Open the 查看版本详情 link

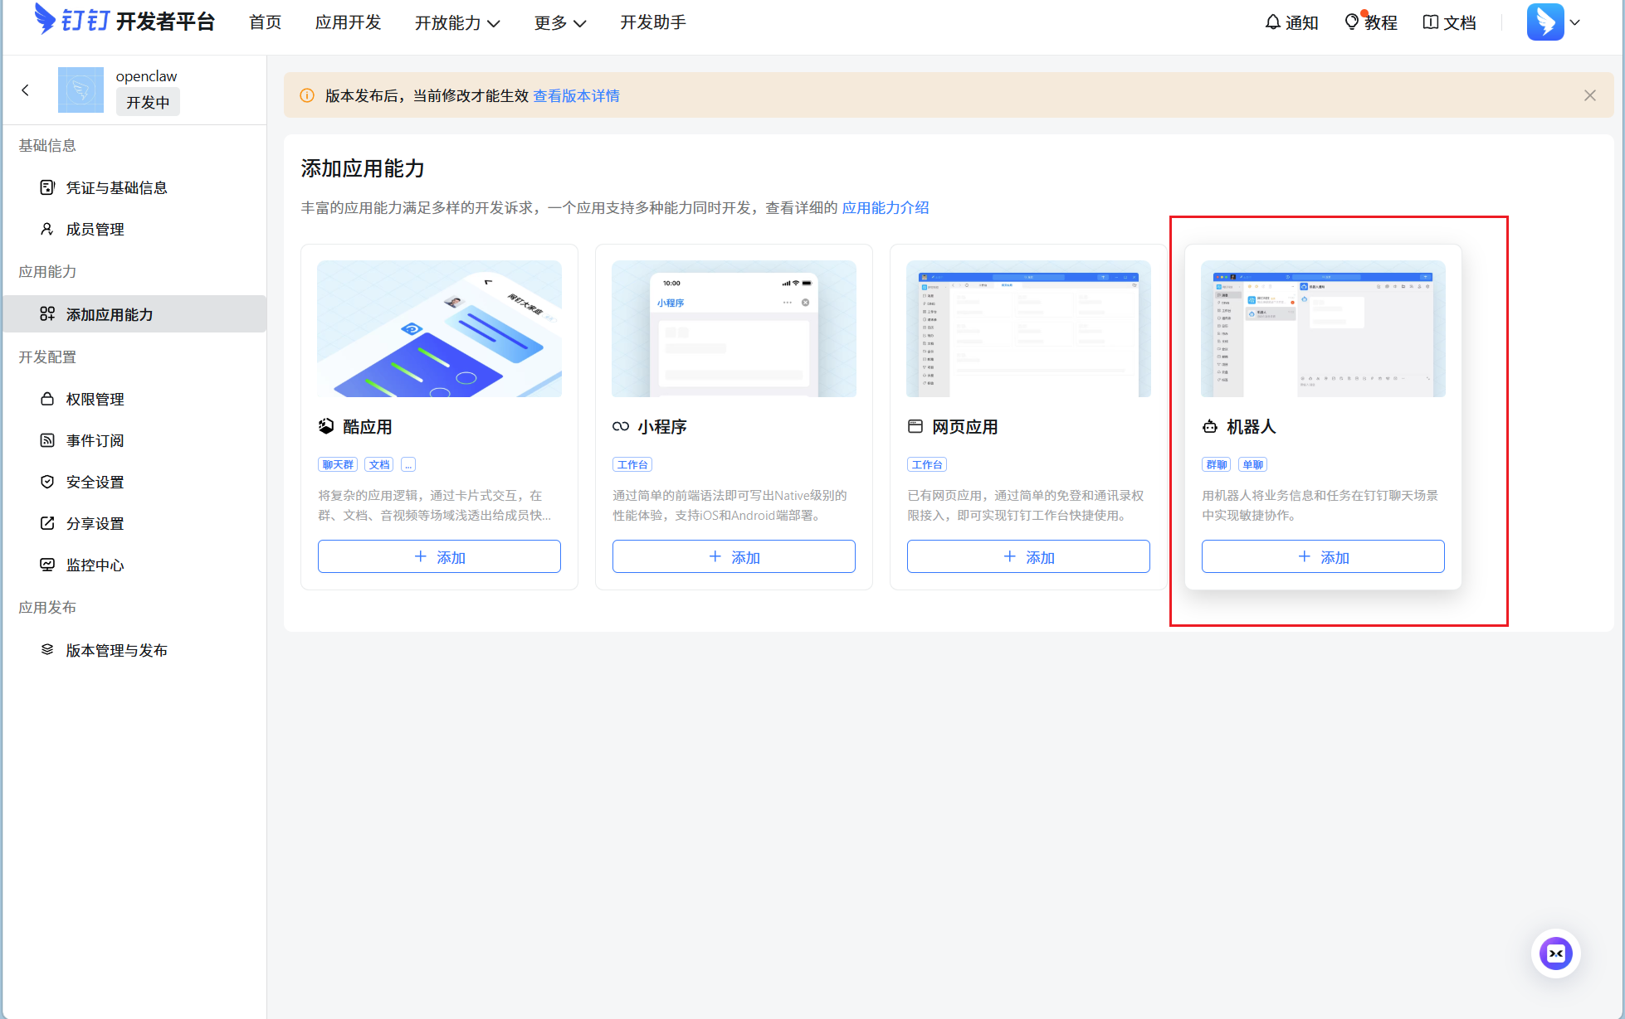point(576,95)
